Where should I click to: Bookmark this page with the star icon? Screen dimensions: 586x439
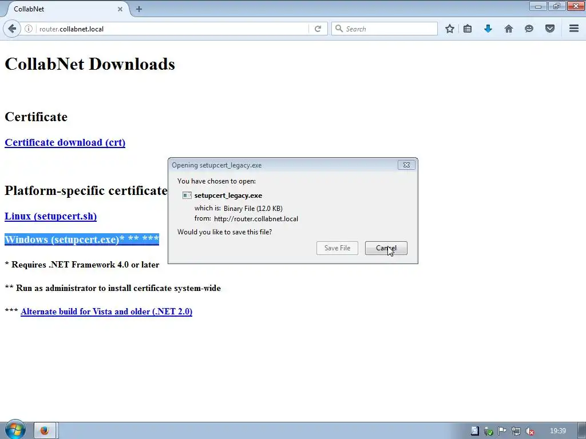tap(450, 29)
